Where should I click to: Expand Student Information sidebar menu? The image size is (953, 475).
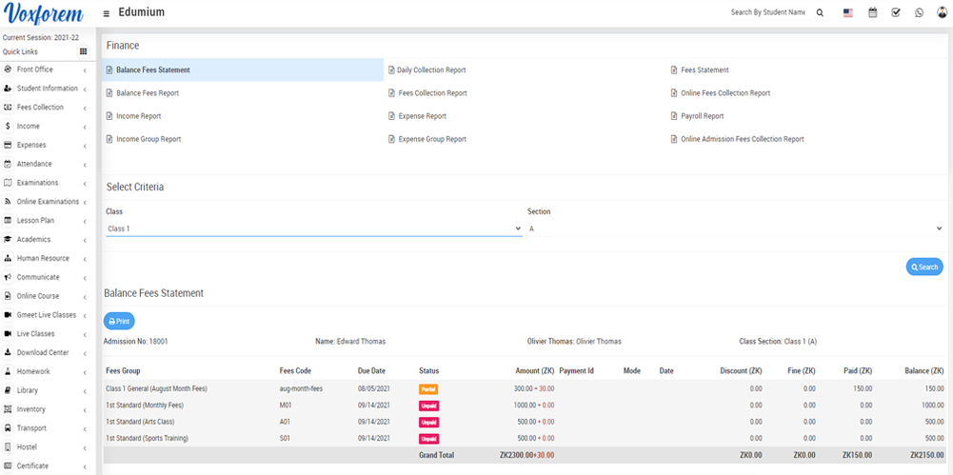click(47, 89)
